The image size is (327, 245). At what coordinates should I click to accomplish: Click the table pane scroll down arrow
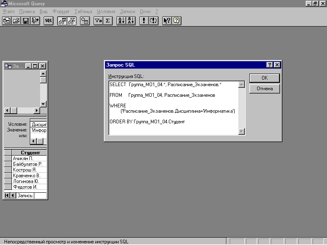pyautogui.click(x=43, y=104)
